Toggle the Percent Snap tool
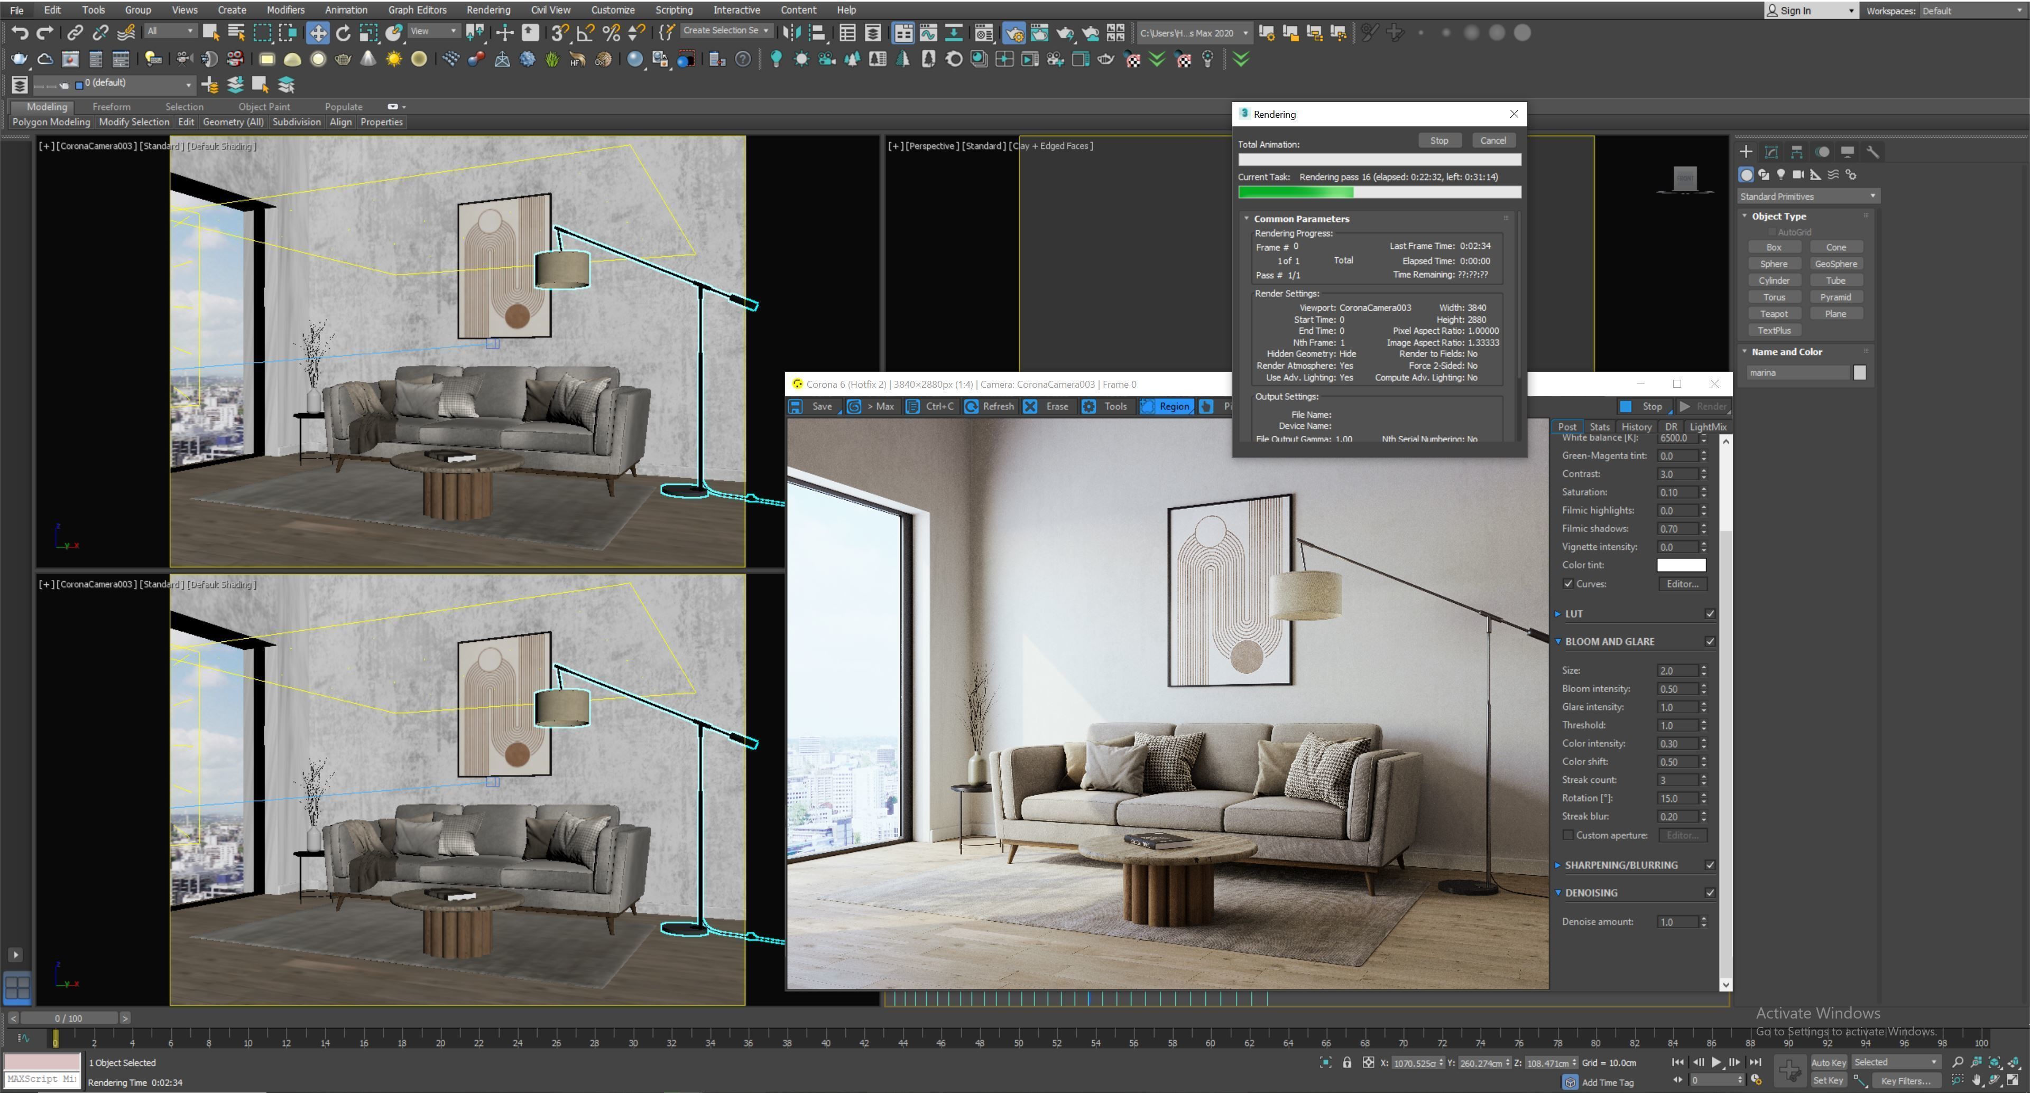Viewport: 2030px width, 1093px height. click(x=611, y=32)
